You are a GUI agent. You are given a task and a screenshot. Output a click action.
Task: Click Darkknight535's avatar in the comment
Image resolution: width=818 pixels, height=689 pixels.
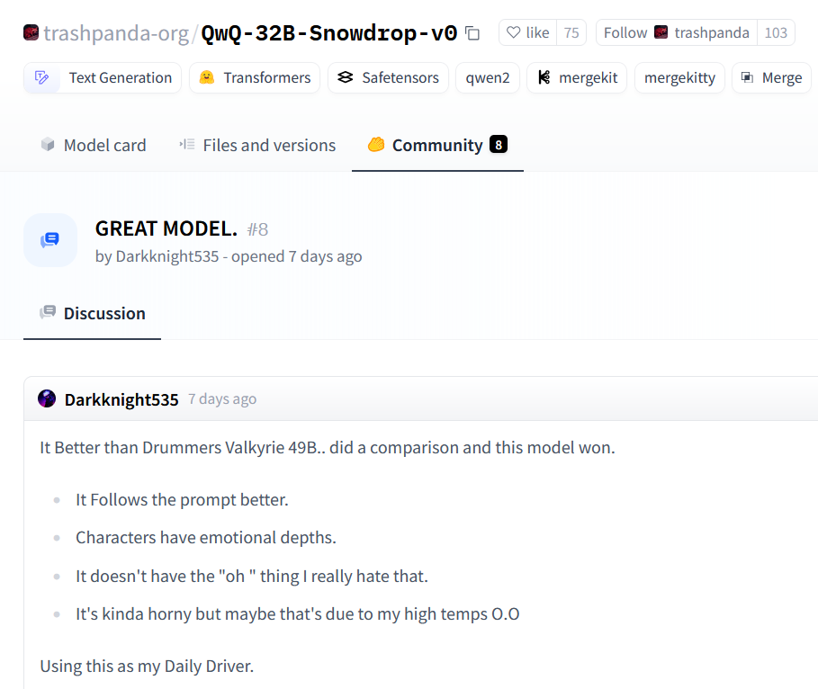(47, 398)
